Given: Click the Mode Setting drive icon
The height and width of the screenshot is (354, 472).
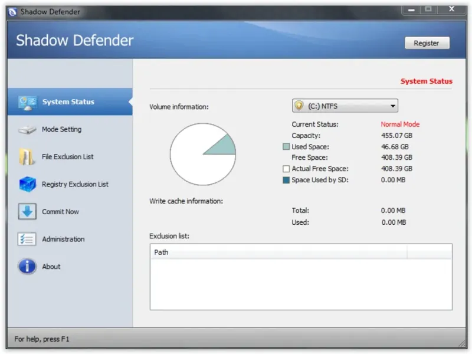Looking at the screenshot, I should coord(27,129).
